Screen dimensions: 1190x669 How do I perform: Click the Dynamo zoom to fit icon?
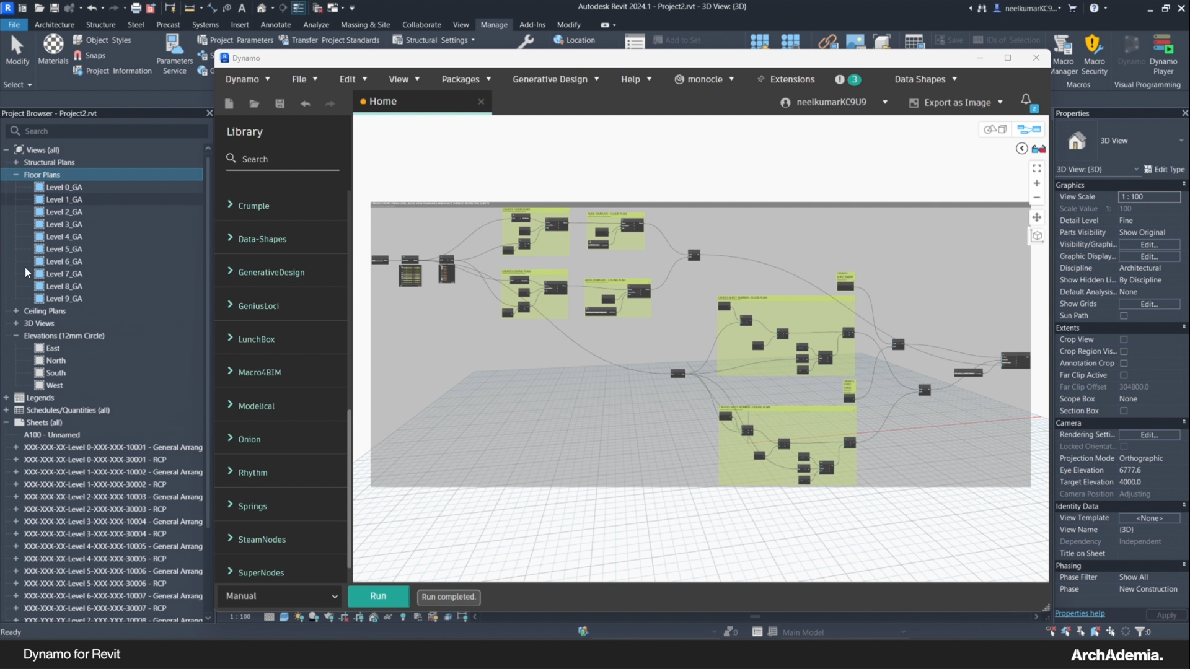tap(1036, 168)
